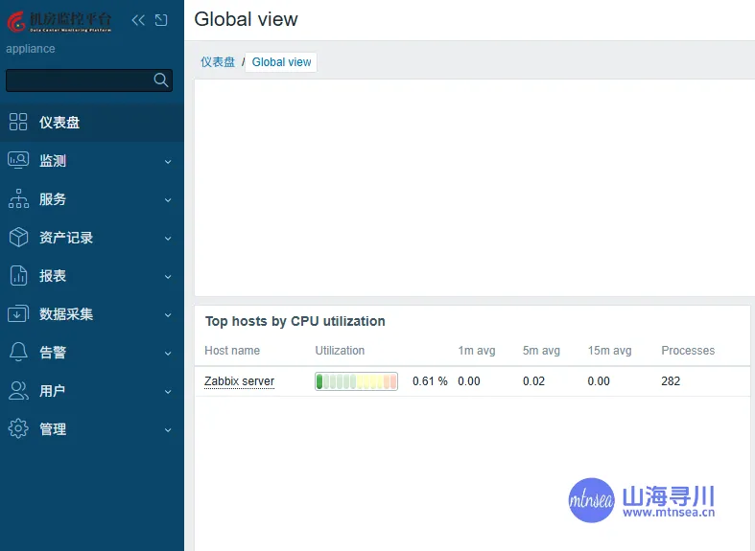Click the Top hosts by CPU utilization title
Viewport: 755px width, 551px height.
click(x=295, y=321)
